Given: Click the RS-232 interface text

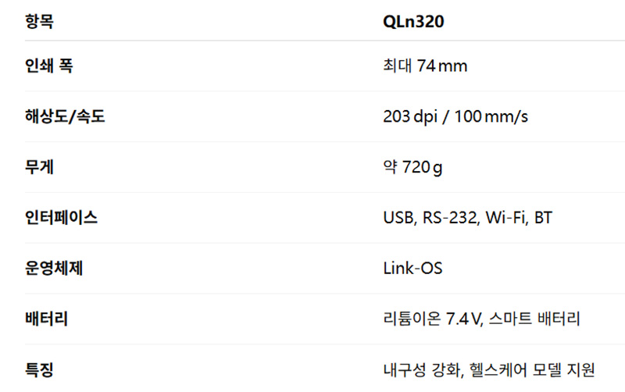Looking at the screenshot, I should point(451,218).
